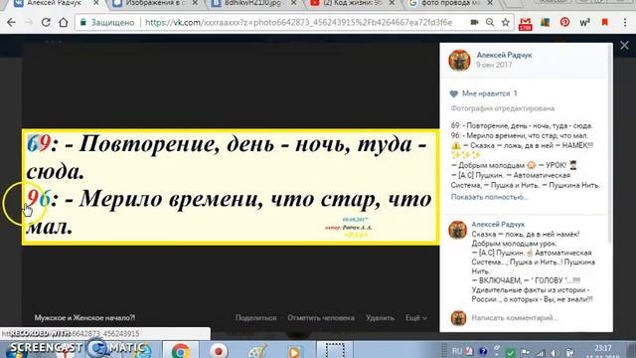636x358 pixels.
Task: Close the 8dhikwHZ1J0.jpg tab
Action: 294,3
